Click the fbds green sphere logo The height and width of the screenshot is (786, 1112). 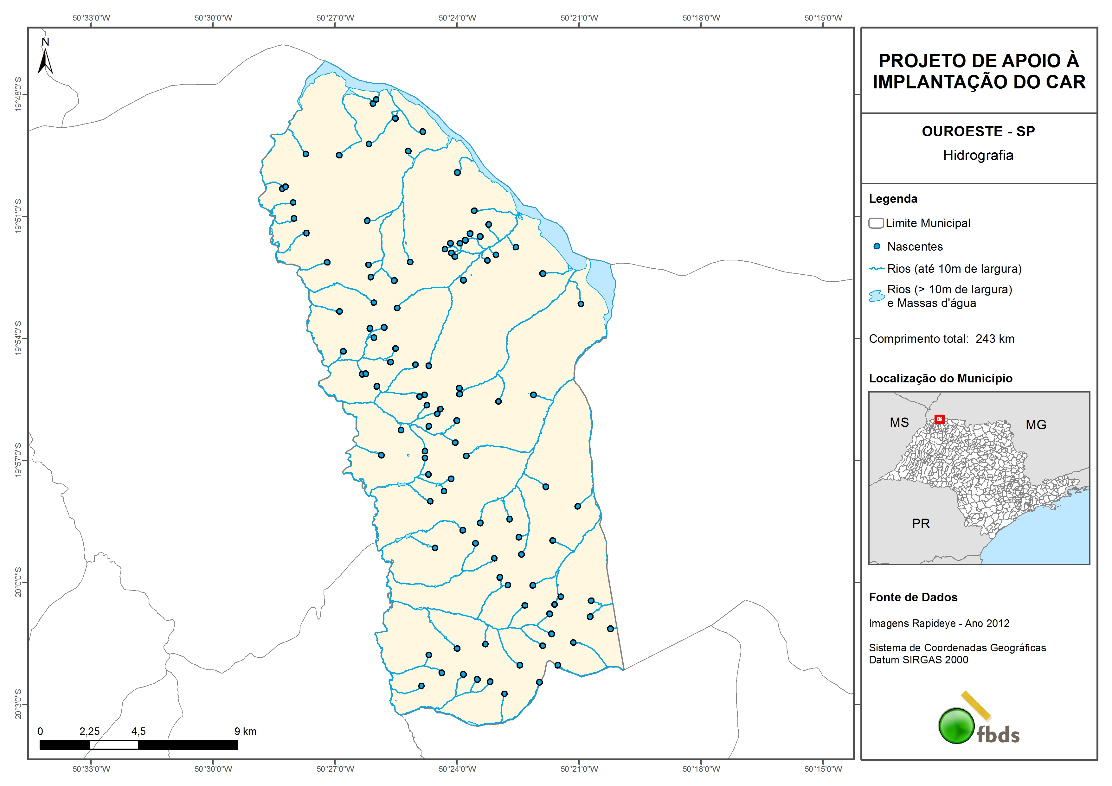(956, 725)
